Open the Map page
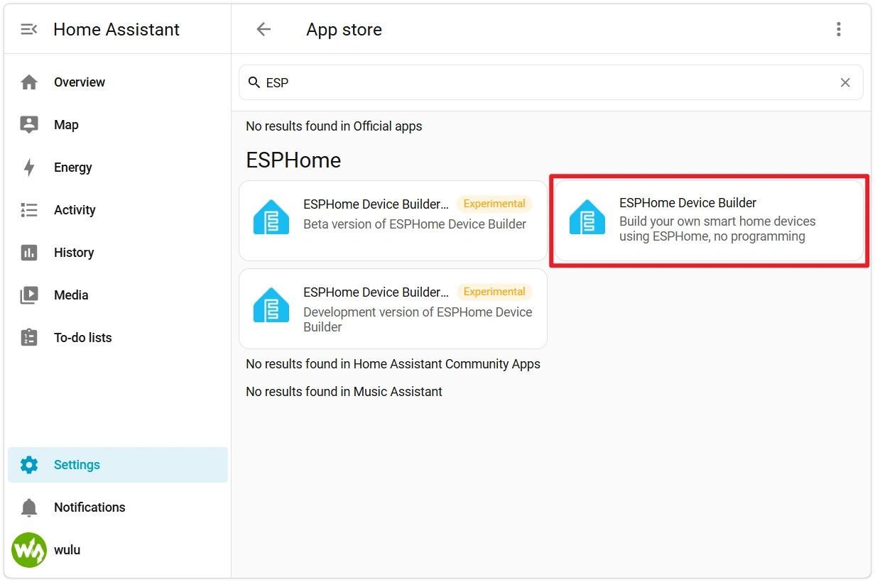 point(118,125)
